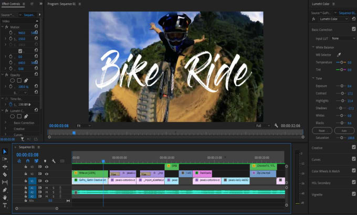
Task: Select the Pen tool in toolbar
Action: pyautogui.click(x=5, y=190)
